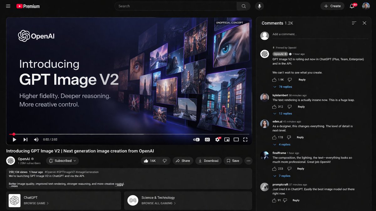Open the #OpenAI hashtag
The width and height of the screenshot is (376, 211).
(x=50, y=172)
